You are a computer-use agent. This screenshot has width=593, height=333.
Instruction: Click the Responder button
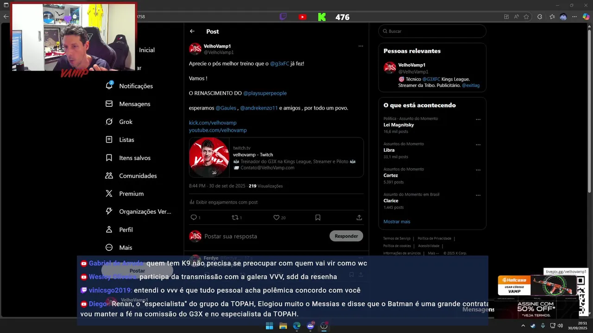tap(346, 236)
